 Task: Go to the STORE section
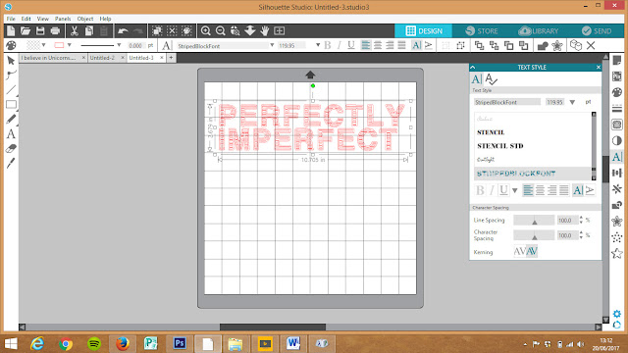(x=482, y=30)
